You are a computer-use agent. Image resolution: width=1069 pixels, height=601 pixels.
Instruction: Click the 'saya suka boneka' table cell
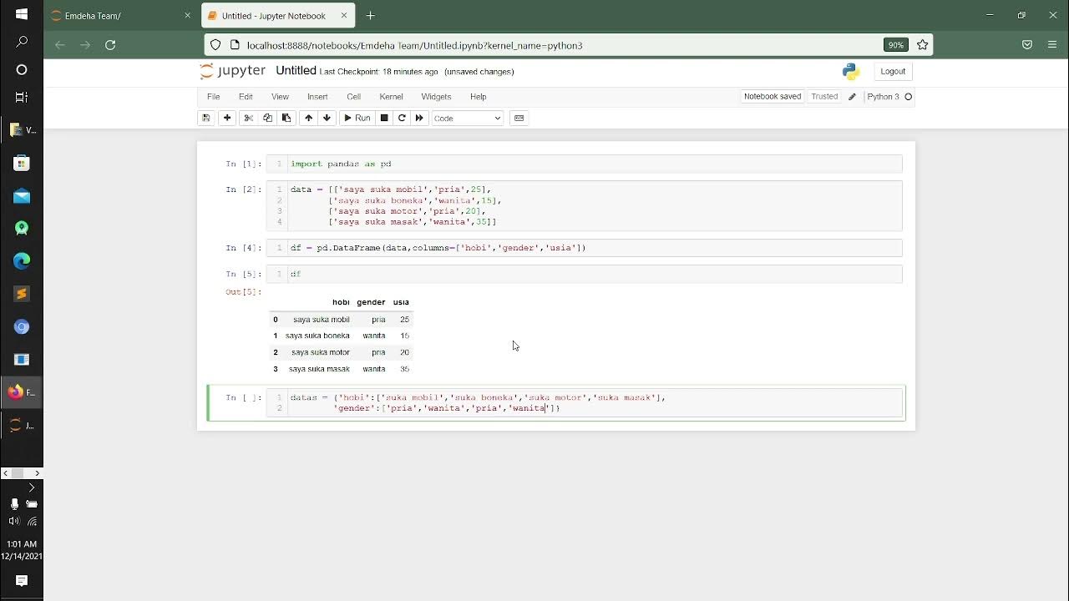(x=317, y=336)
